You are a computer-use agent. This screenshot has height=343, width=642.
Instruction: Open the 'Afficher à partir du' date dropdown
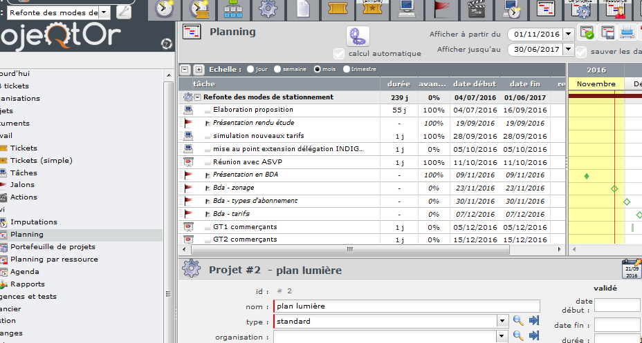pyautogui.click(x=568, y=34)
